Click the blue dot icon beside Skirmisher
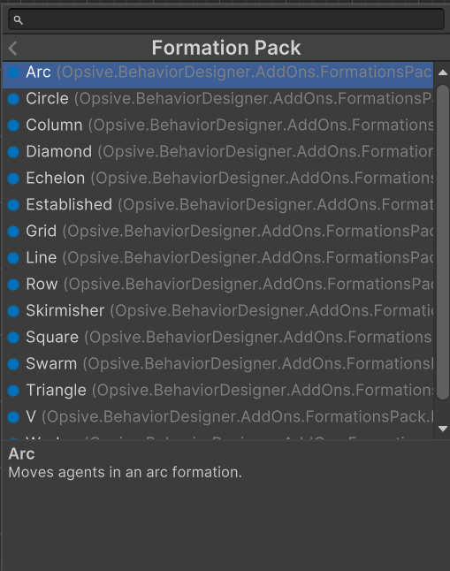Image resolution: width=450 pixels, height=571 pixels. point(13,310)
